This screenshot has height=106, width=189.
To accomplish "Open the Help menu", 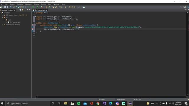I will pos(63,4).
